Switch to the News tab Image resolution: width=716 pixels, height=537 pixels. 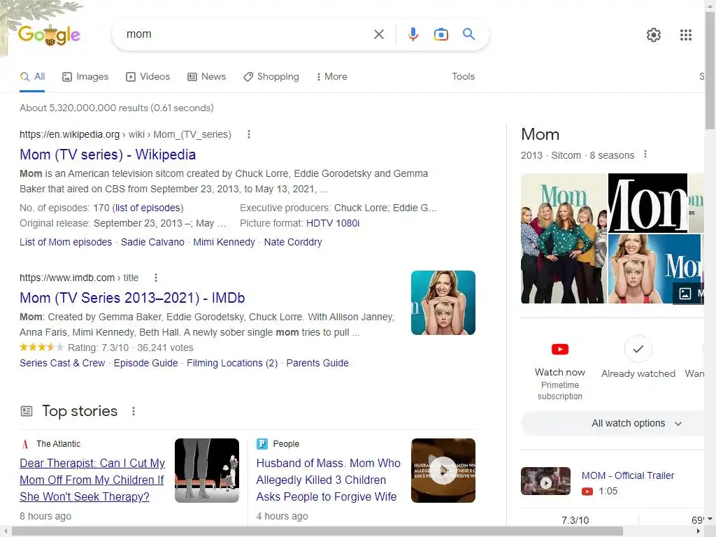(x=207, y=77)
